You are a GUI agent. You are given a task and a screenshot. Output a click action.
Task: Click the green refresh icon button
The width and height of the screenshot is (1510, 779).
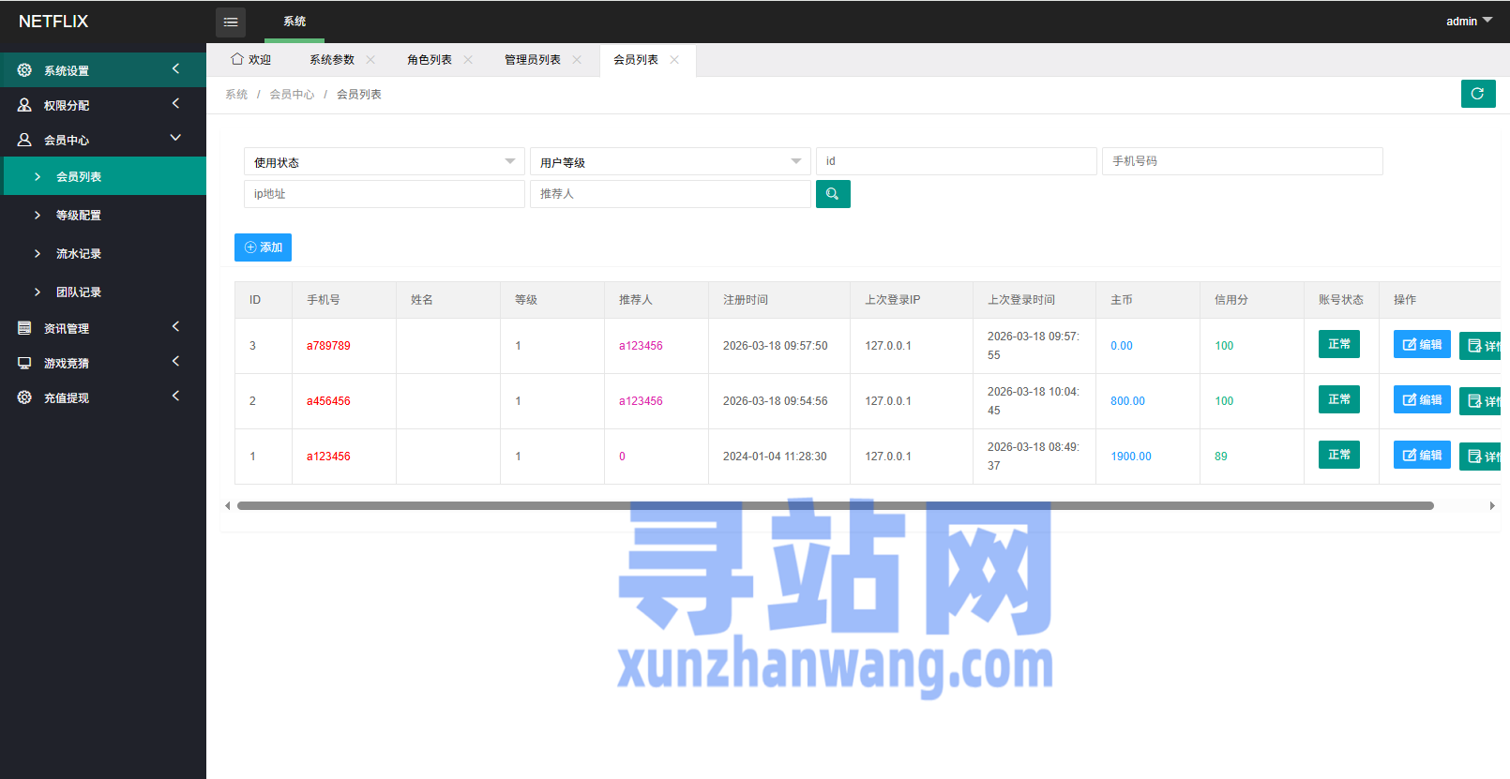1477,94
